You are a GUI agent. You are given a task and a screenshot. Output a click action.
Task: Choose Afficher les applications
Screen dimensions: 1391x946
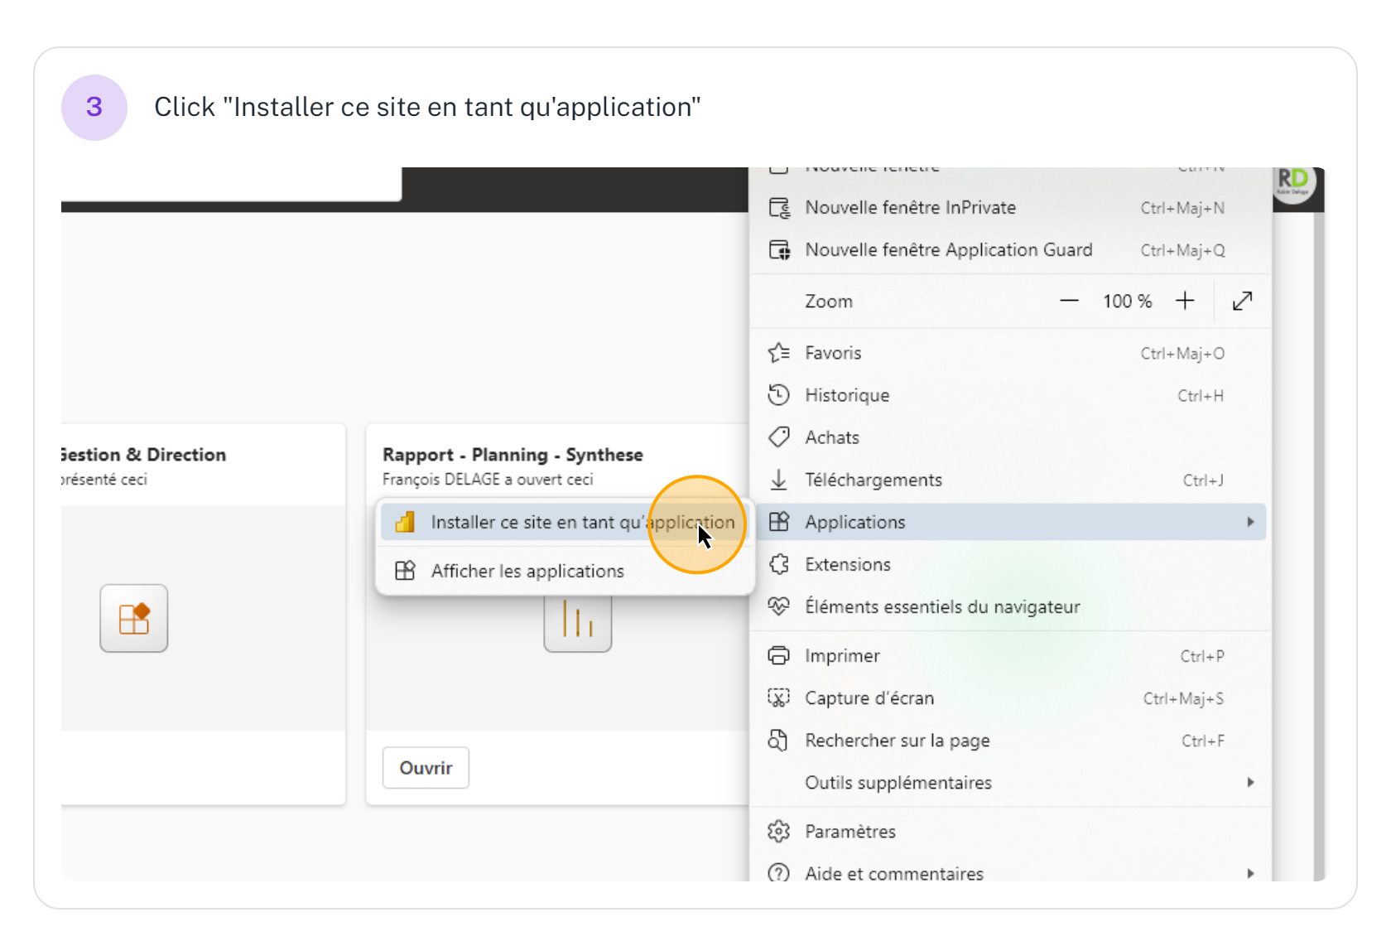527,571
